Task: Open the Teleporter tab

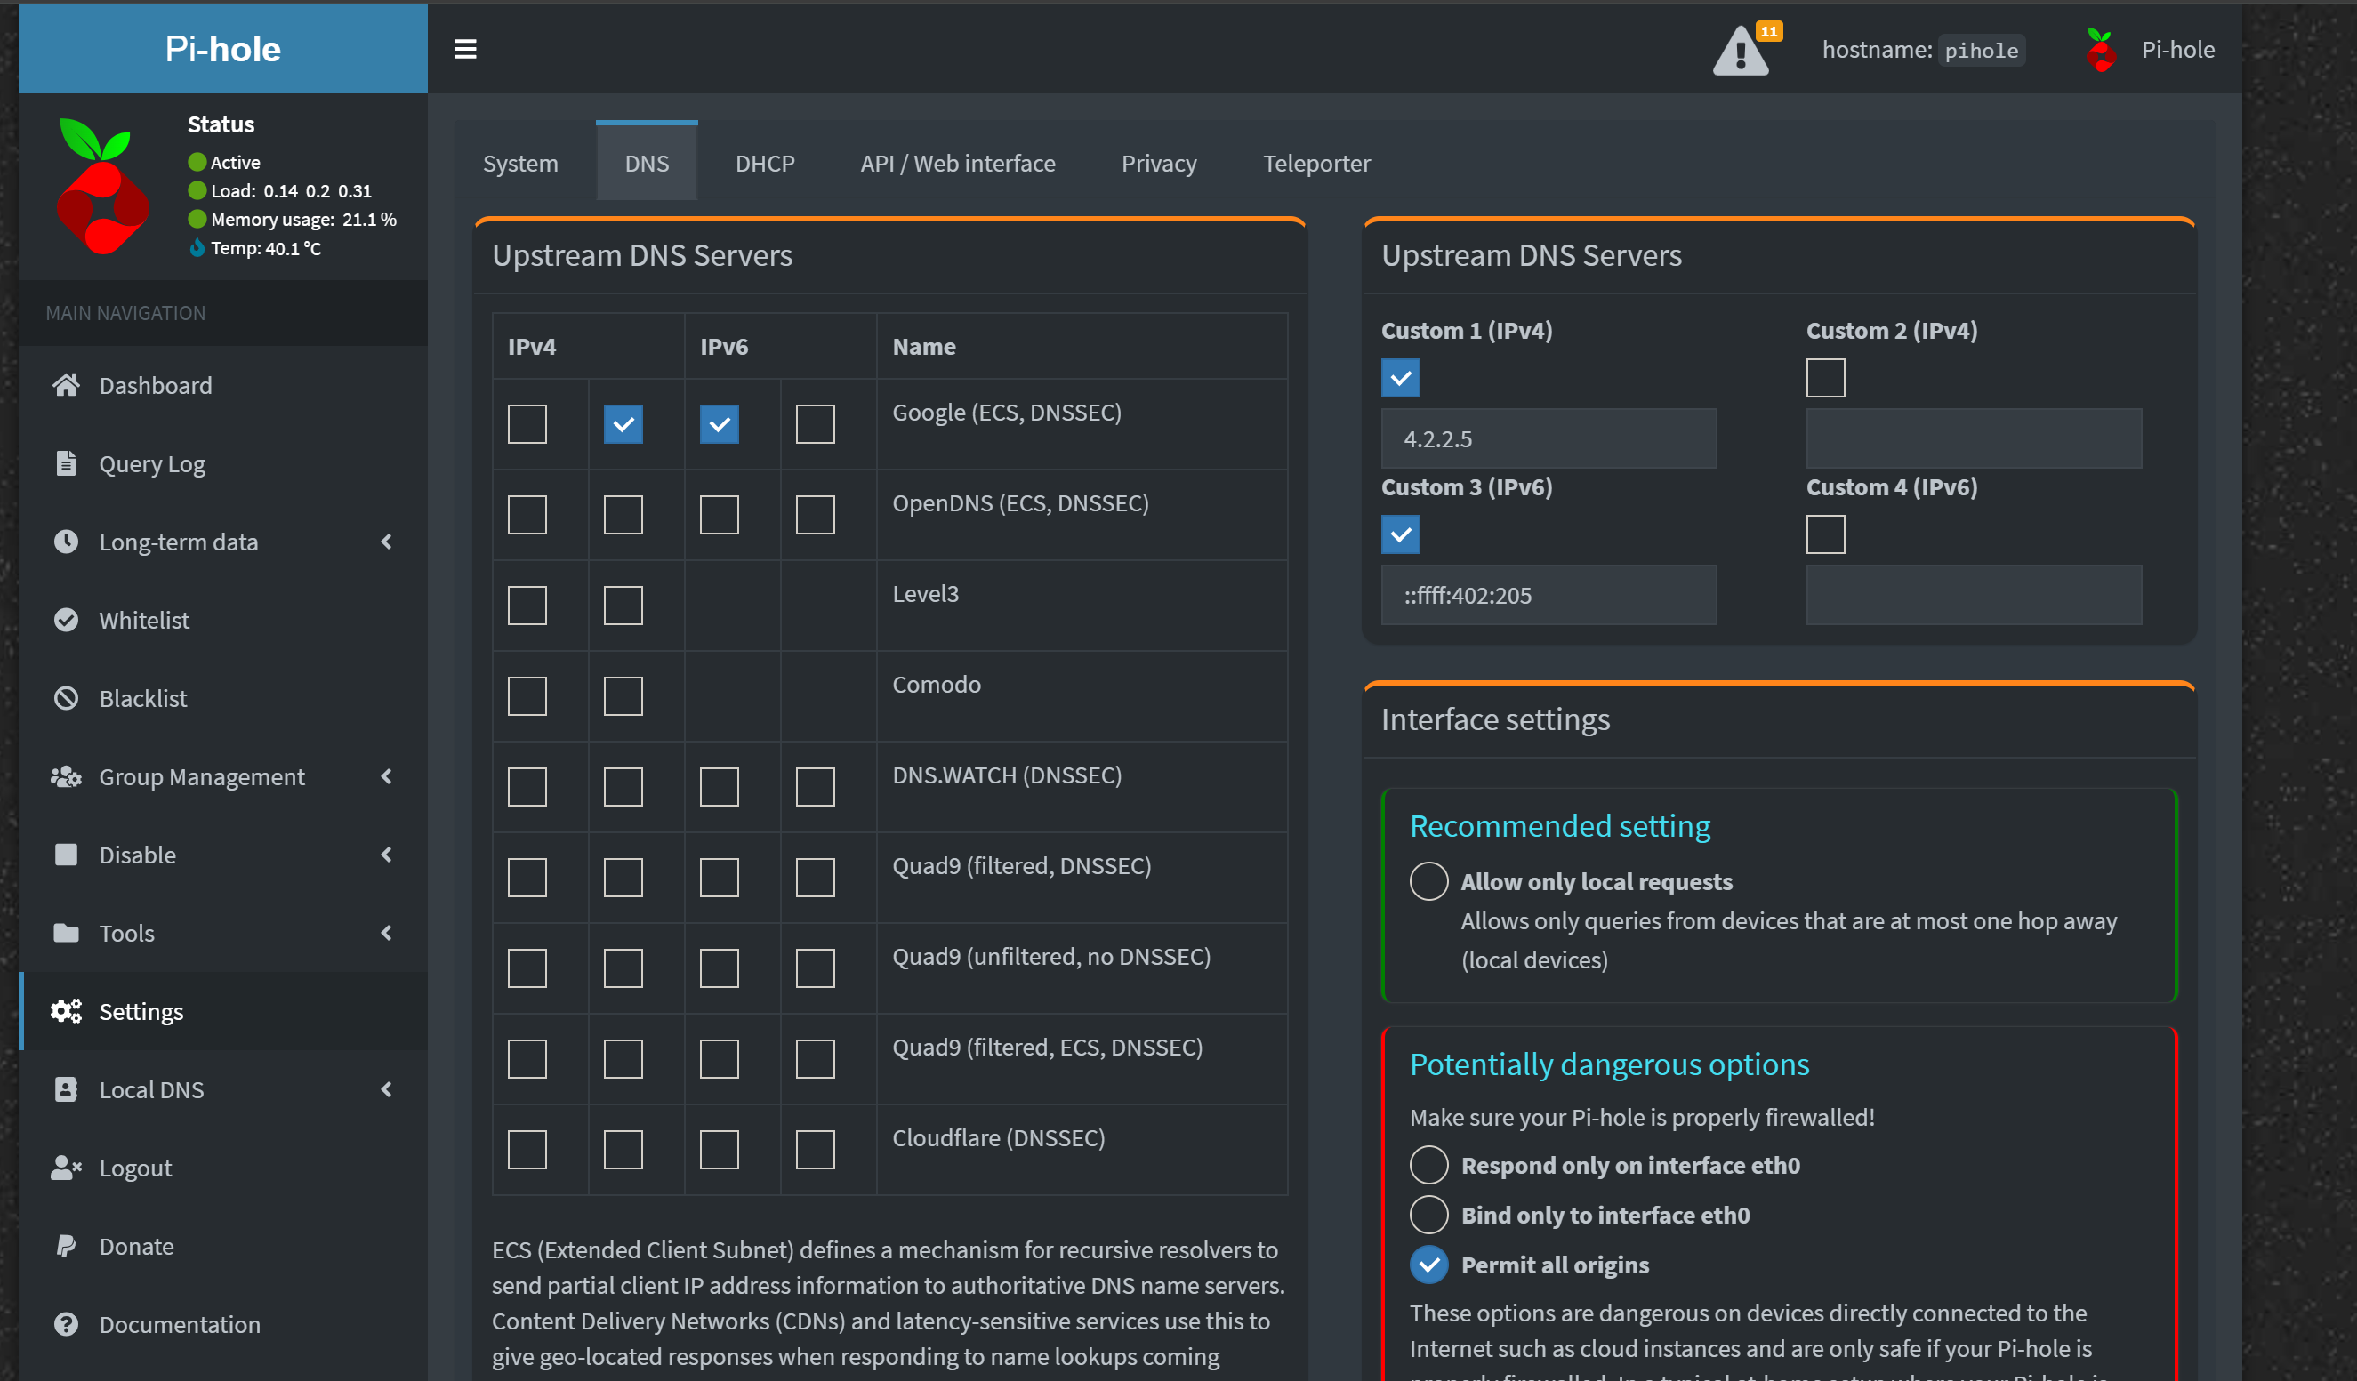Action: tap(1316, 164)
